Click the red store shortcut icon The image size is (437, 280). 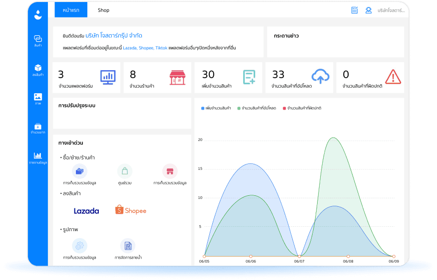click(x=170, y=171)
